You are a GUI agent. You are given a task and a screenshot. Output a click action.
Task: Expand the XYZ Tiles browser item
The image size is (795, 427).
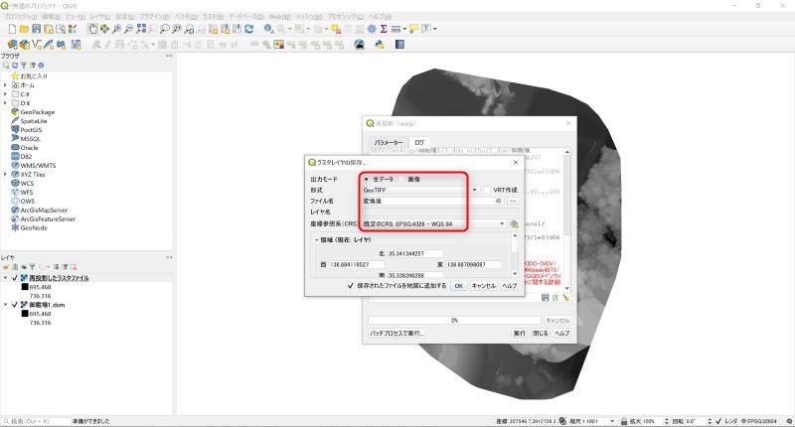pyautogui.click(x=5, y=174)
